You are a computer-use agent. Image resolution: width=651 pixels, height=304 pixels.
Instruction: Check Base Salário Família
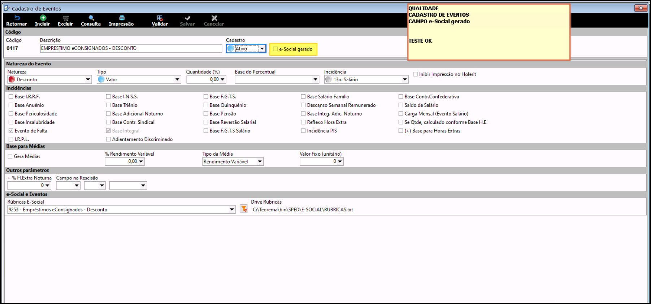coord(303,96)
